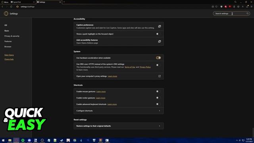Image resolution: width=254 pixels, height=143 pixels.
Task: Open computer's proxy settings launch icon
Action: click(160, 76)
